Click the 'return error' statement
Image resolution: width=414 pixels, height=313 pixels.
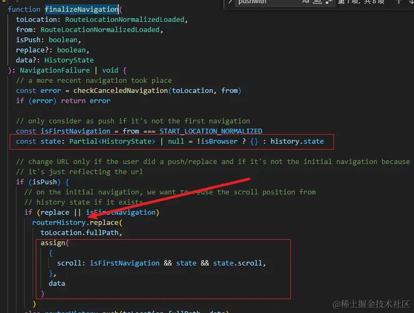[85, 101]
